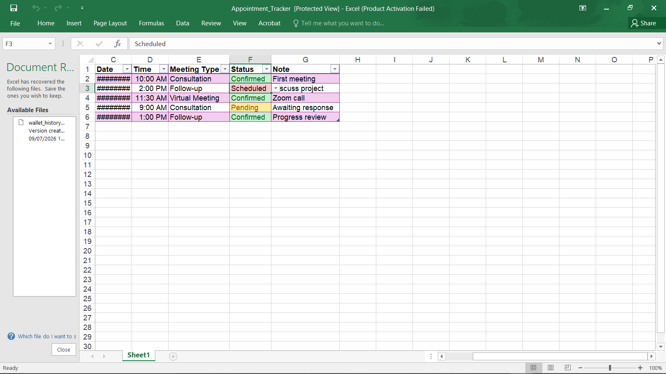Select the Scheduled status cell
Image resolution: width=666 pixels, height=374 pixels.
[x=250, y=89]
